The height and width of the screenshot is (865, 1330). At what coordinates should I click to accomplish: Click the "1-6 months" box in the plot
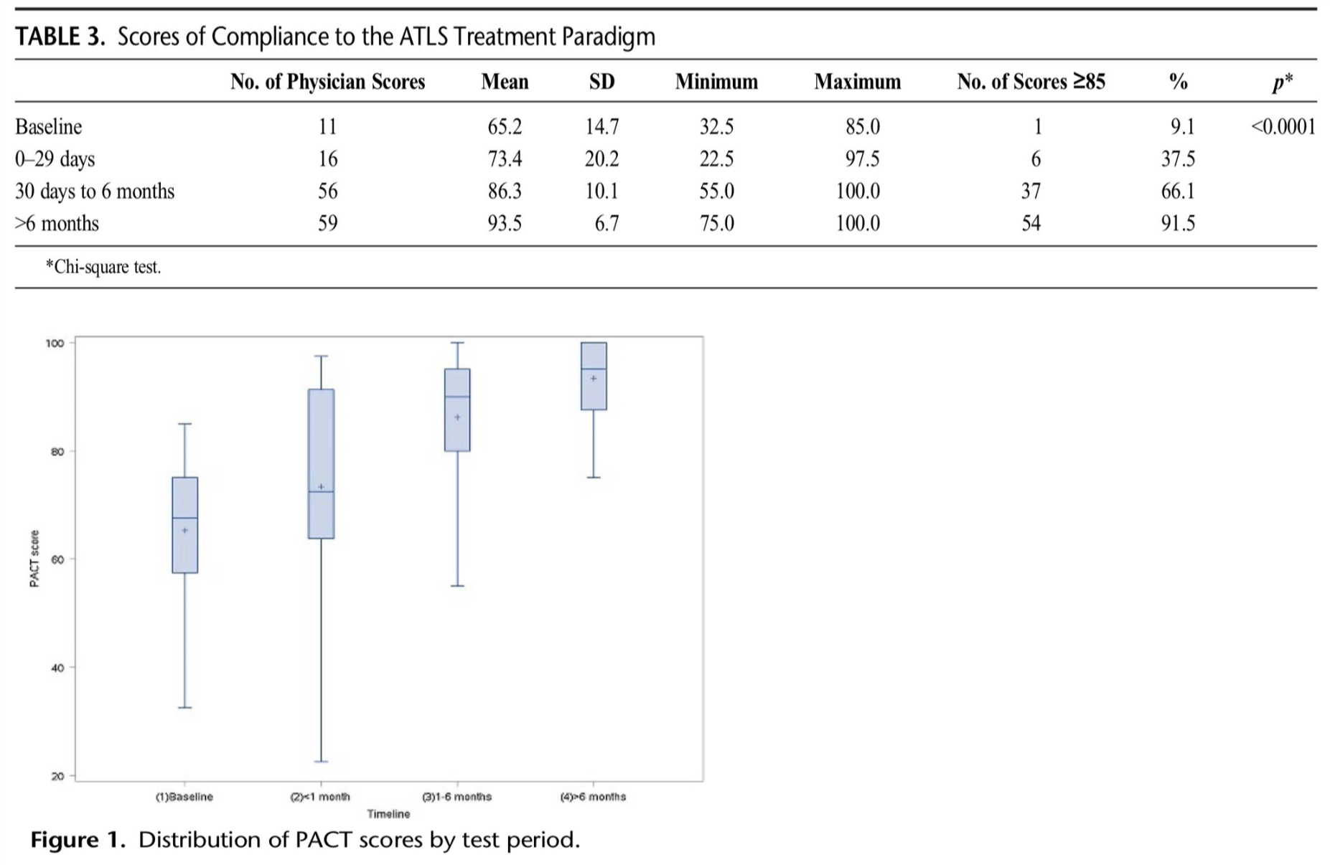coord(457,410)
